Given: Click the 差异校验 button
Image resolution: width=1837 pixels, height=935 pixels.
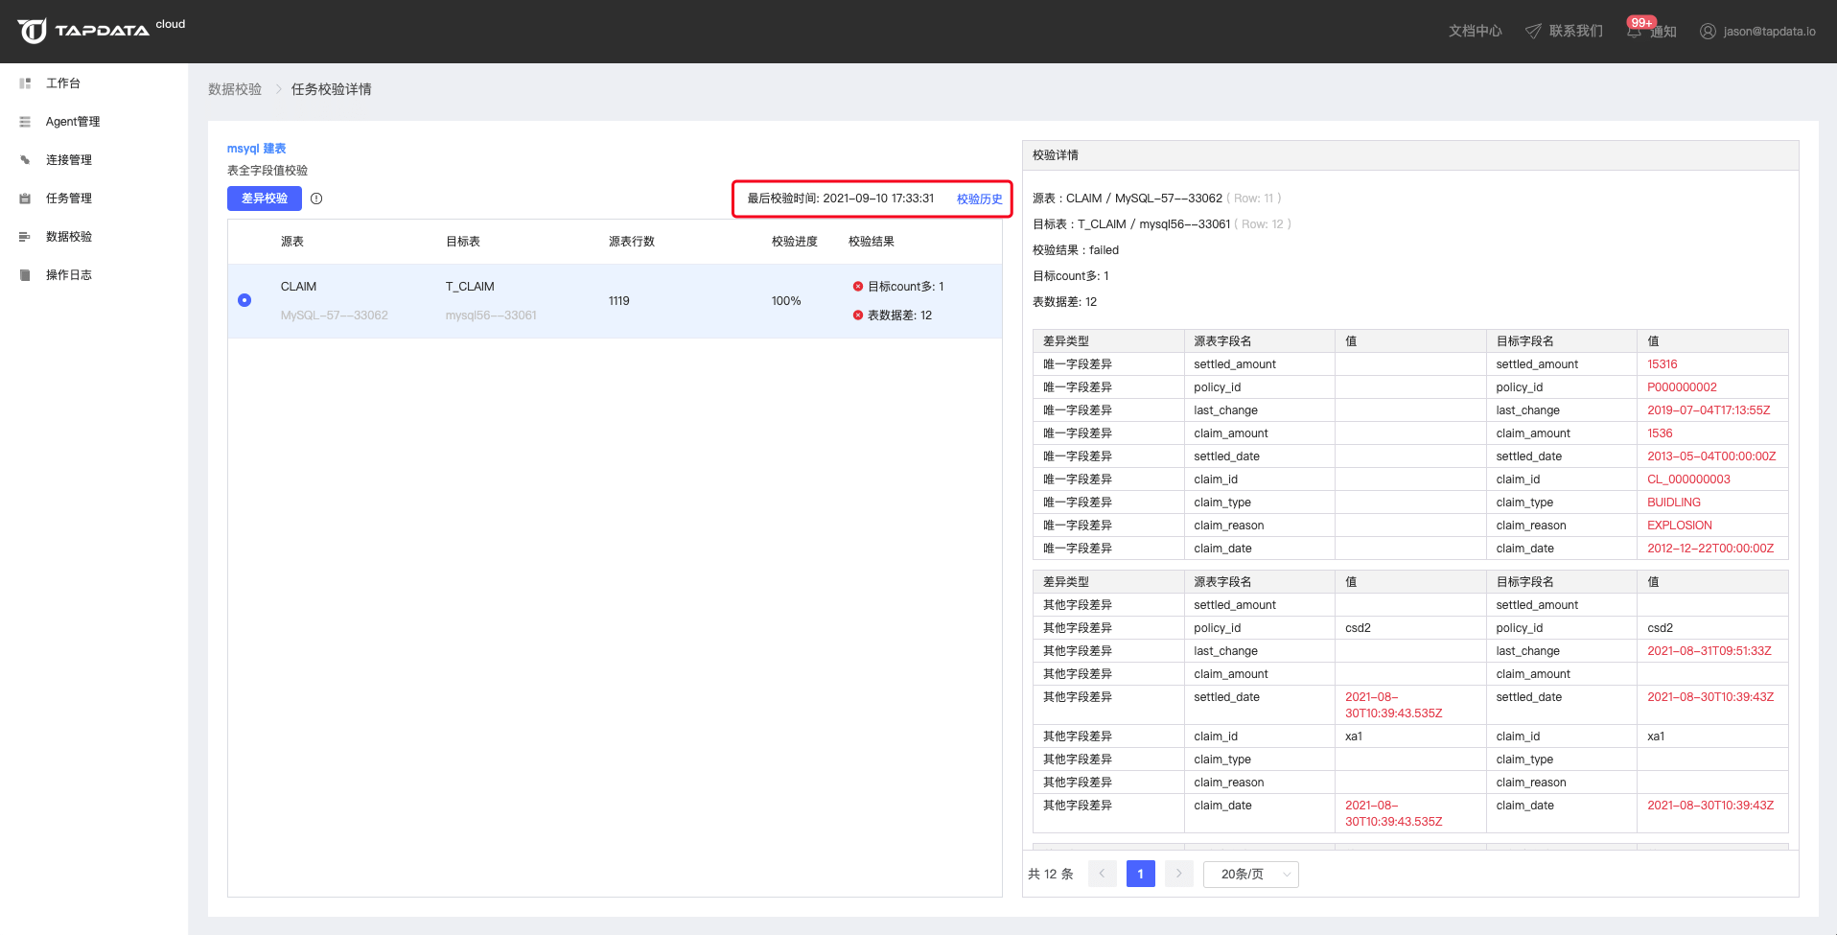Looking at the screenshot, I should 264,199.
